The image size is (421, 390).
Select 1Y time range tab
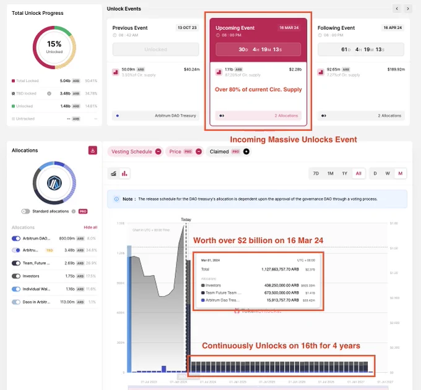click(x=344, y=174)
